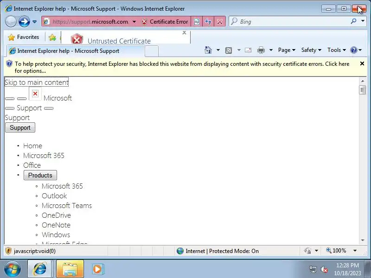
Task: Click the status bar privacy lock icon
Action: click(307, 251)
